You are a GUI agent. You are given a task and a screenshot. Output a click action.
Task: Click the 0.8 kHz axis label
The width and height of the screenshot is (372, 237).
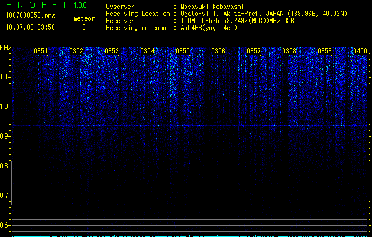tap(5, 166)
